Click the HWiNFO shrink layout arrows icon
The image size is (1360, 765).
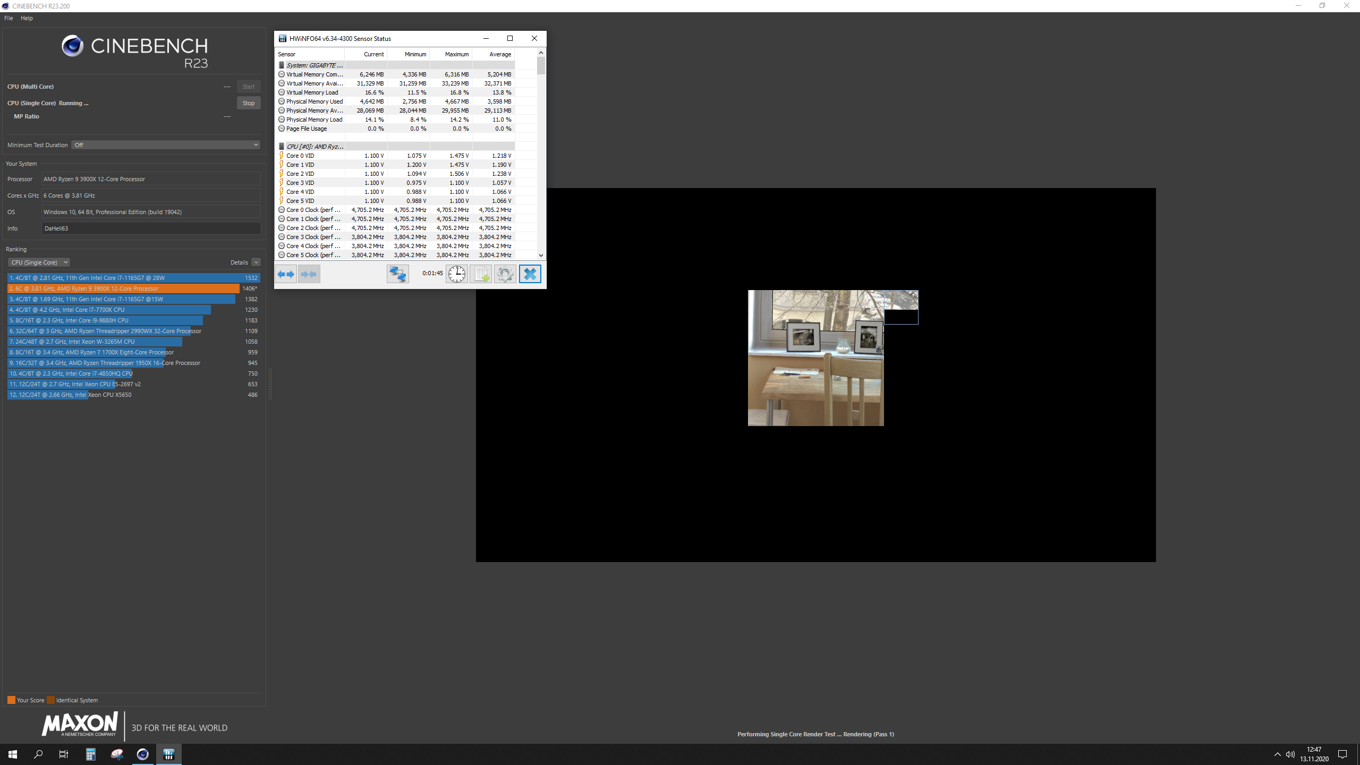point(309,274)
